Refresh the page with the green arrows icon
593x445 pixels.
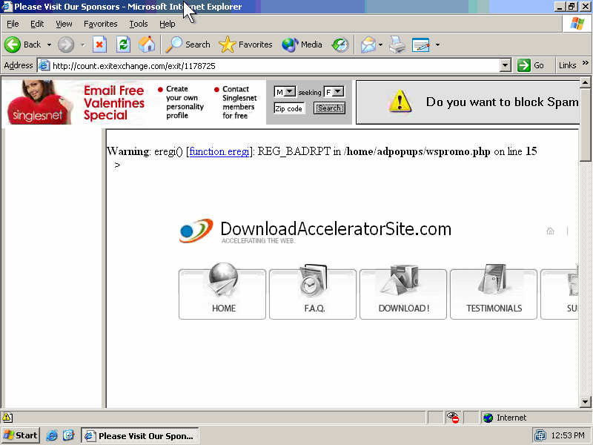pos(123,44)
